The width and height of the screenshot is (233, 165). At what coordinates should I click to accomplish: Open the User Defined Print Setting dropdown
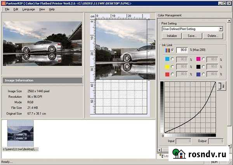(221, 29)
